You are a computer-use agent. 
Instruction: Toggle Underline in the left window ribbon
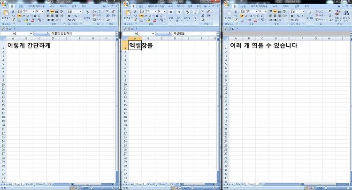coord(28,15)
